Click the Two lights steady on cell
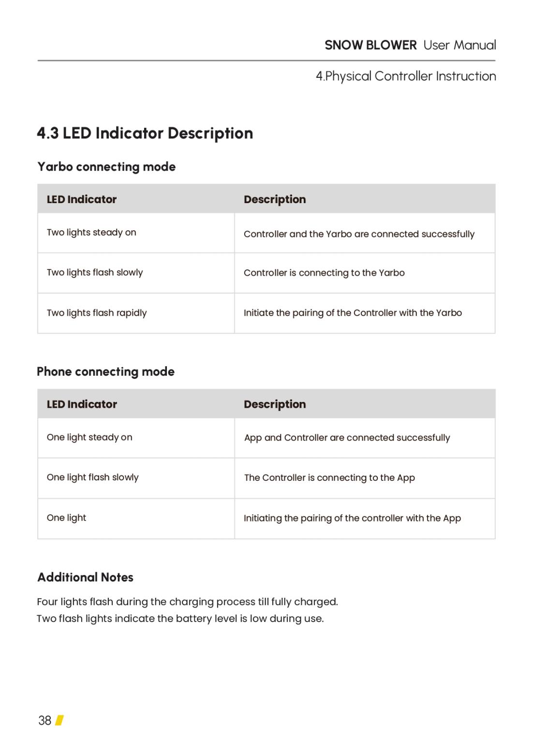533x754 pixels. (136, 233)
